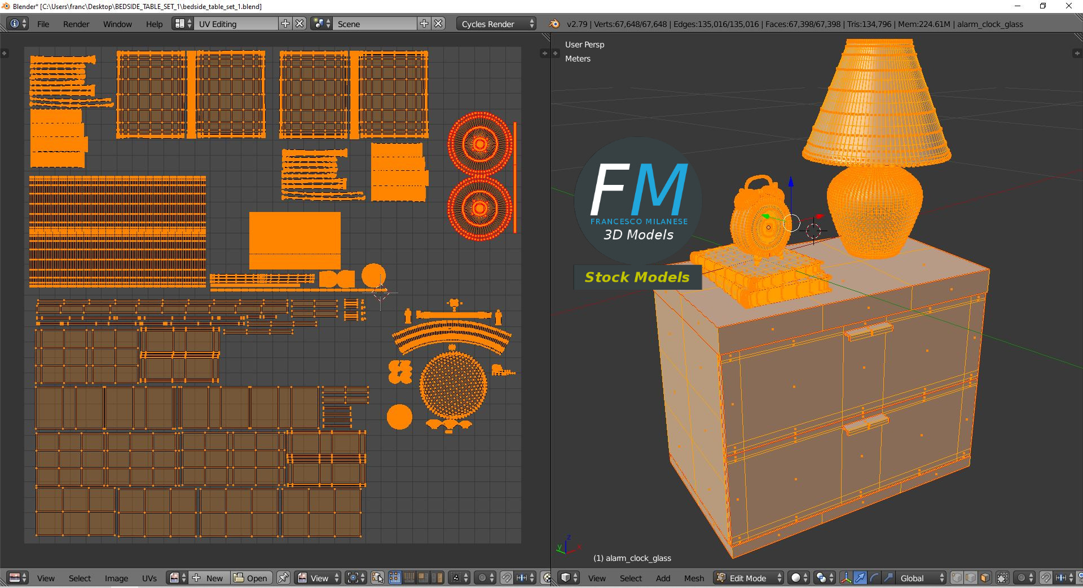Click the Open image button
This screenshot has height=588, width=1083.
pos(252,578)
